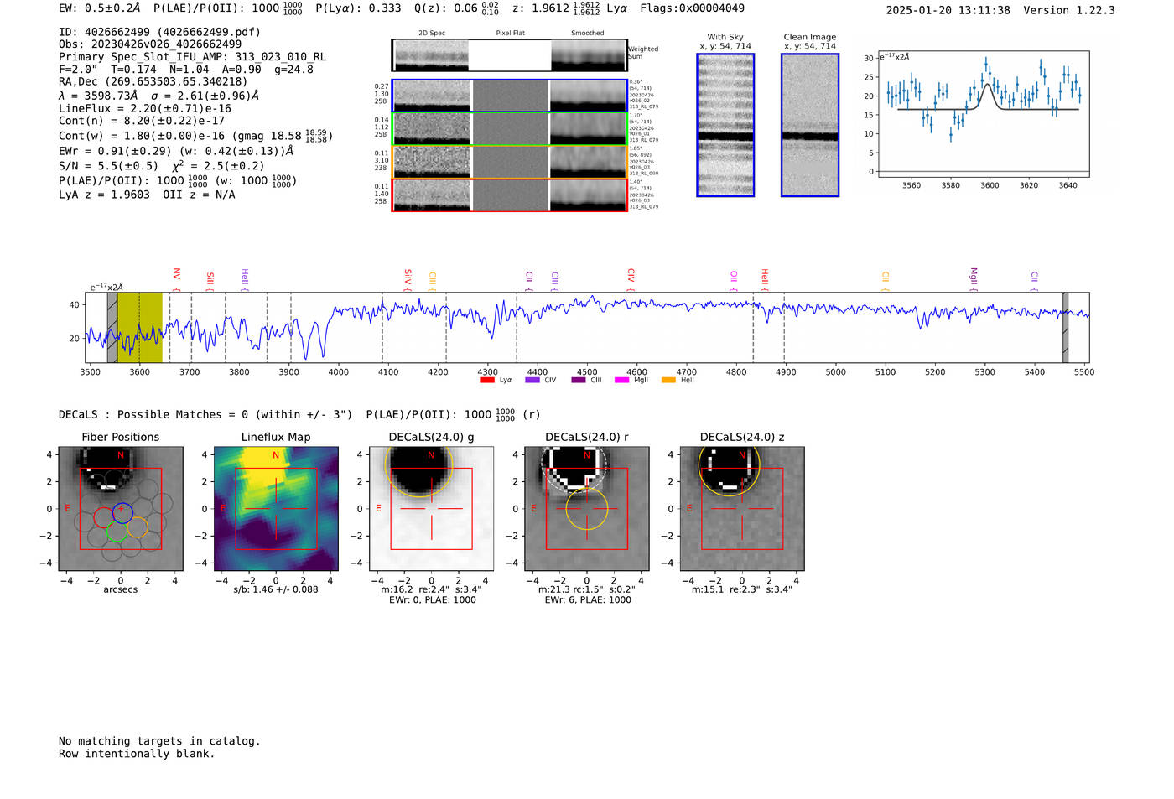Click the 'Pixel Flat' column header
This screenshot has height=799, width=1174.
(x=510, y=34)
